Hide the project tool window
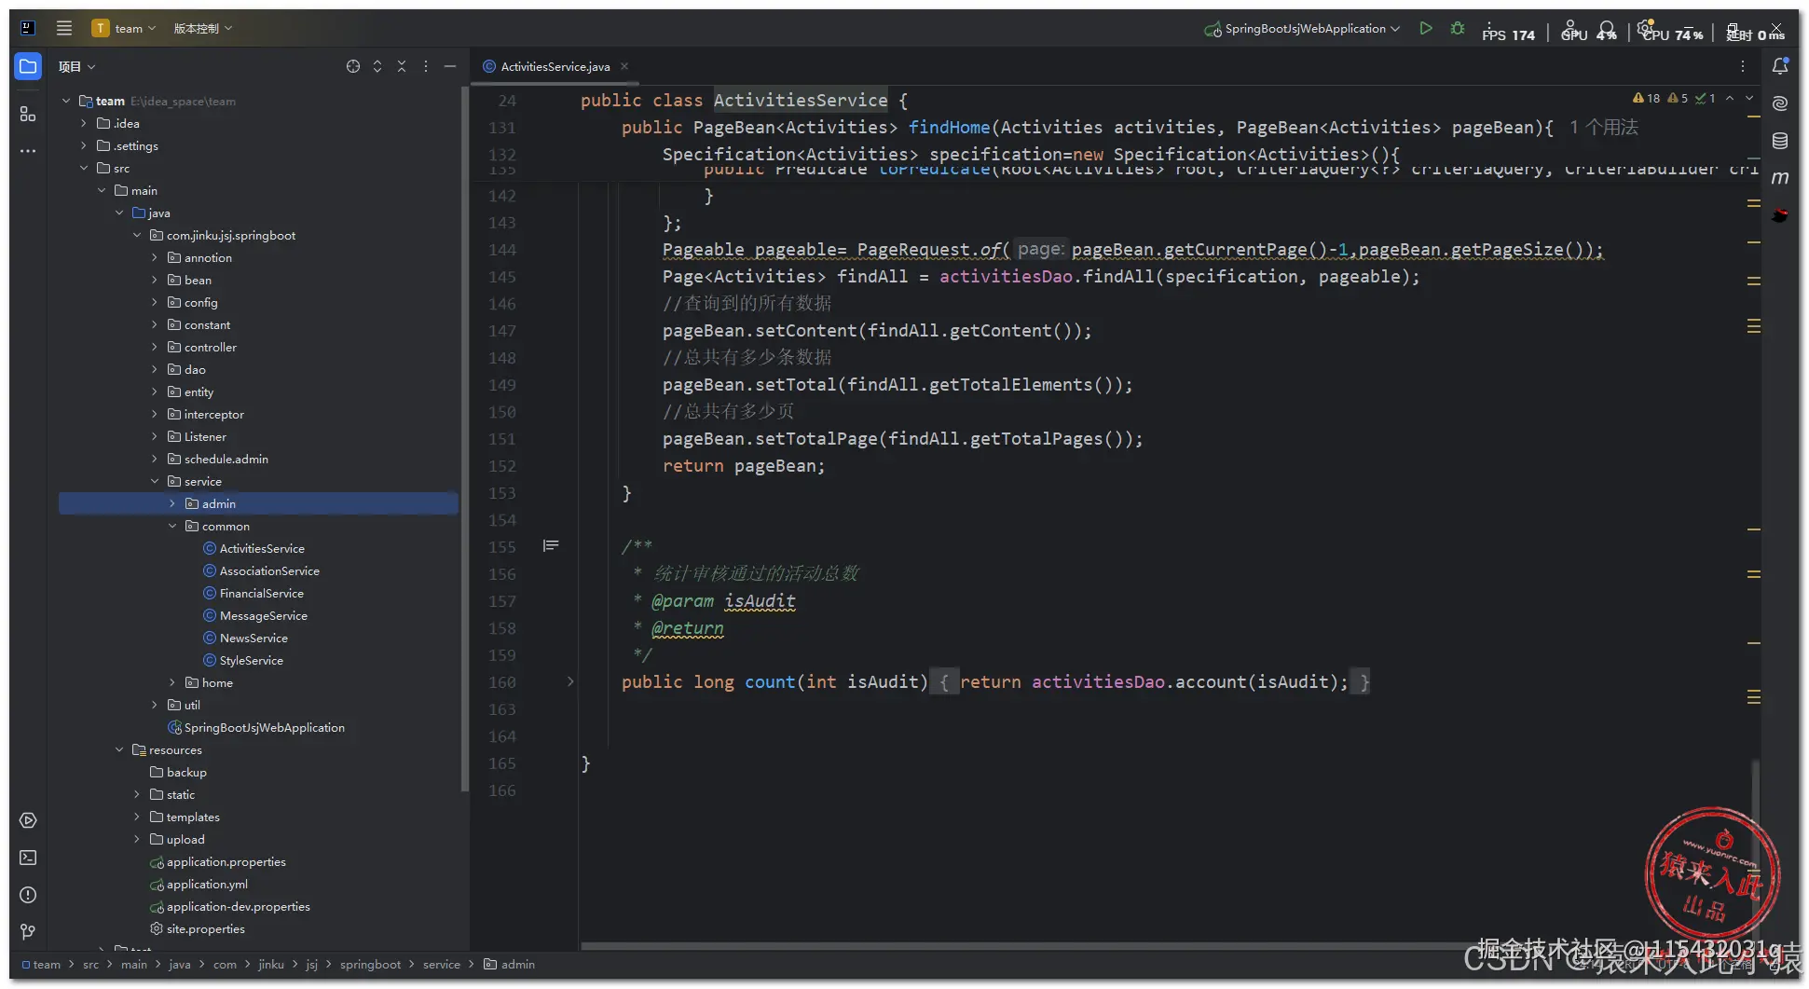1809x989 pixels. tap(450, 66)
